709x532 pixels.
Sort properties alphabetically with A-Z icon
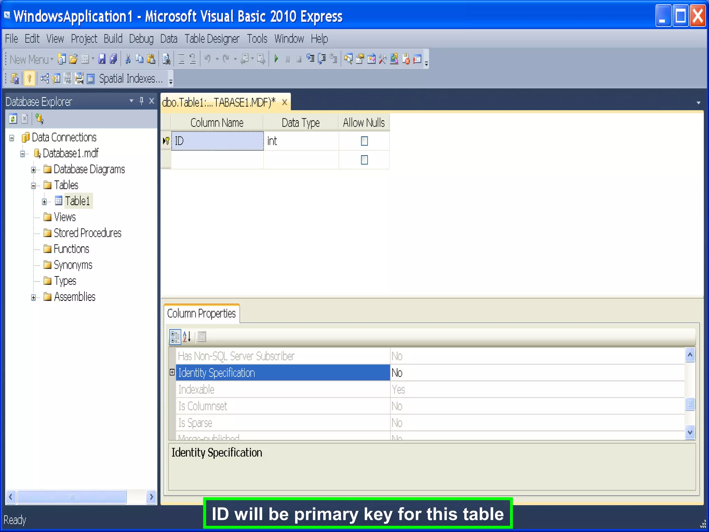(187, 337)
